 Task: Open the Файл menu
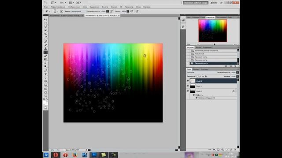pos(46,7)
